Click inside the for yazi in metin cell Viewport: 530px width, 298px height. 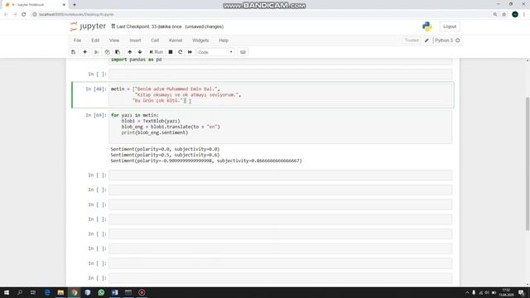click(280, 127)
